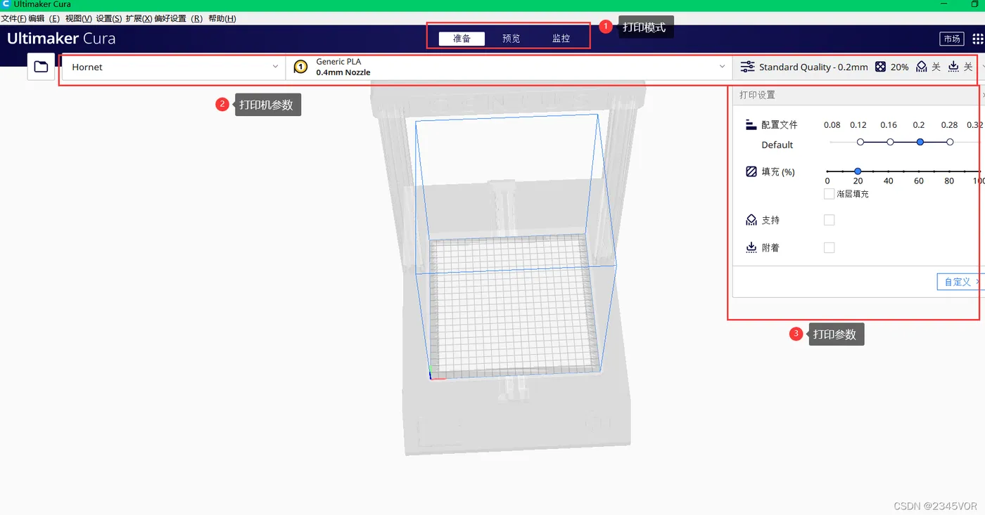The height and width of the screenshot is (515, 985).
Task: Click the 填充 infill hatch icon
Action: (x=751, y=171)
